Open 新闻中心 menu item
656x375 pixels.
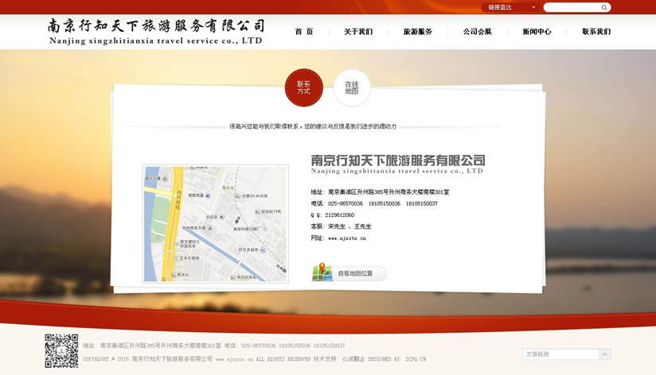[x=537, y=32]
